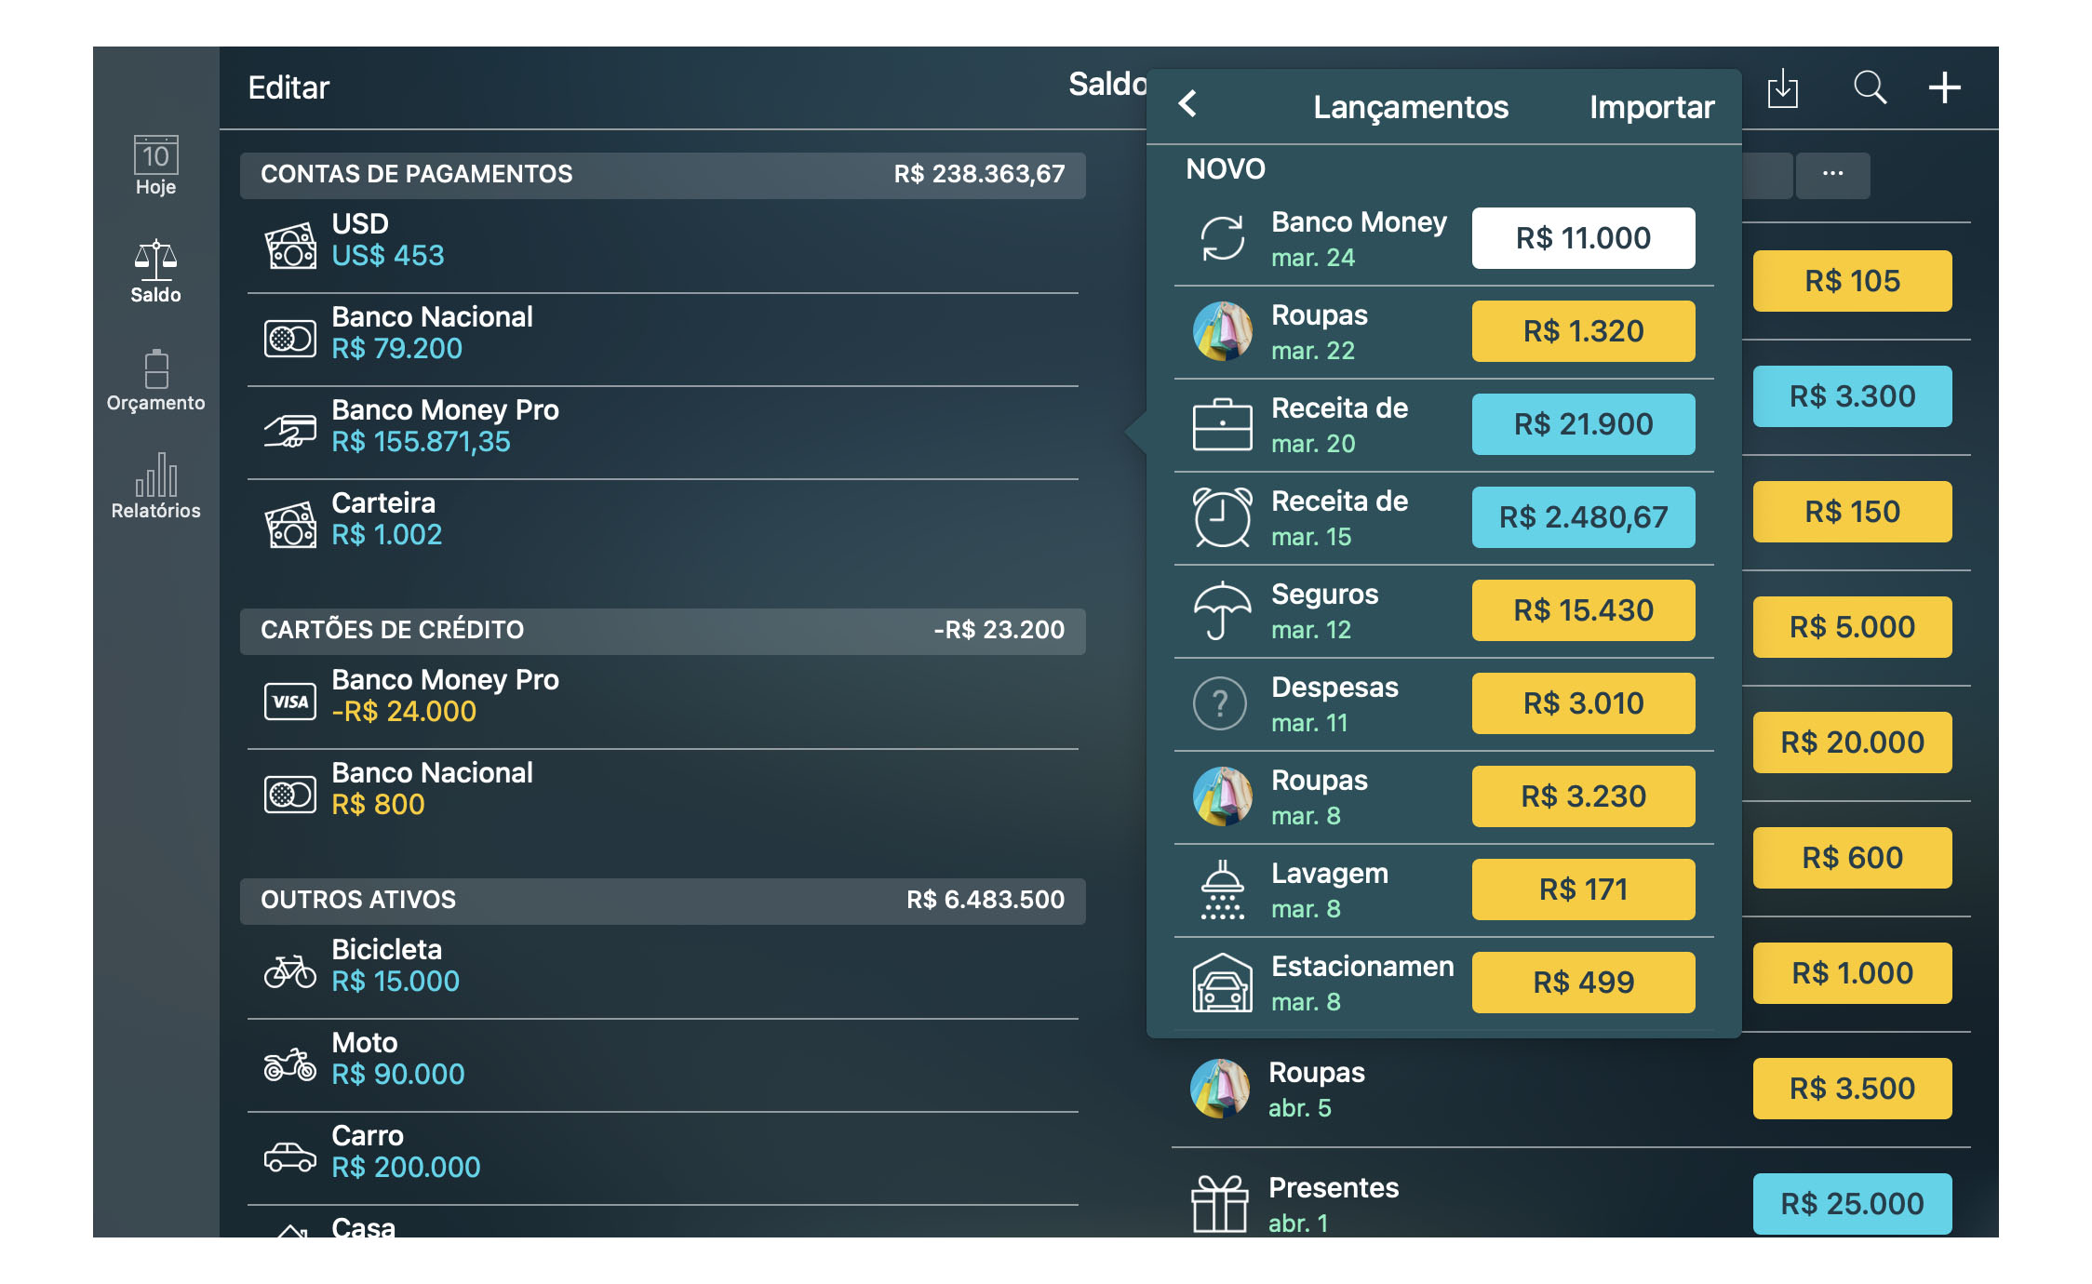2092x1284 pixels.
Task: Go back with the Lançamentos chevron
Action: (1187, 103)
